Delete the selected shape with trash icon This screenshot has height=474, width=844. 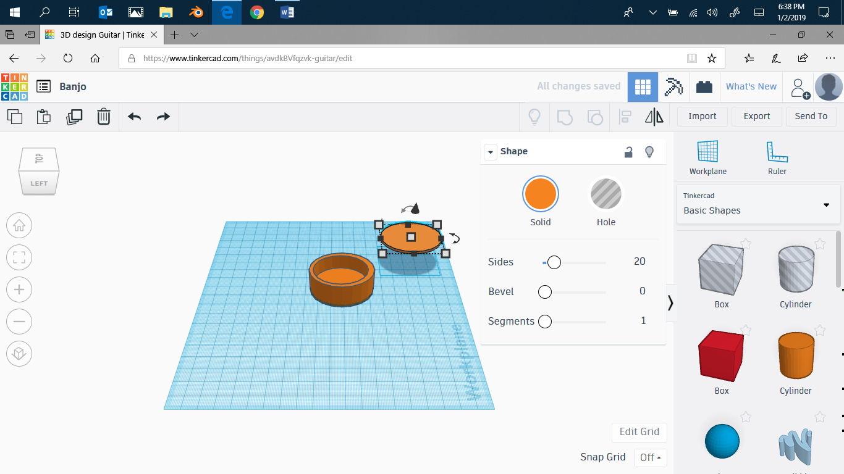(104, 117)
